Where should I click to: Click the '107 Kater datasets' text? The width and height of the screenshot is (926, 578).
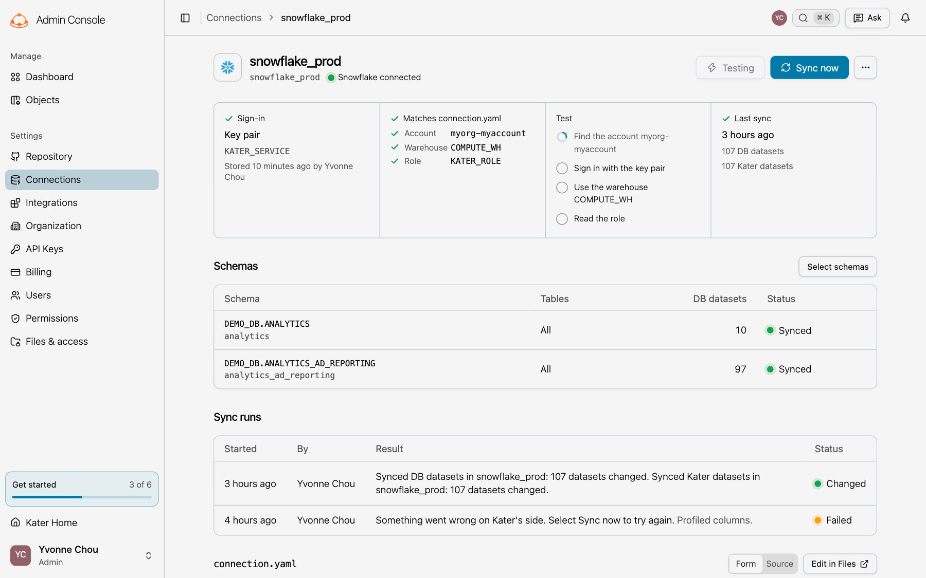(x=757, y=166)
